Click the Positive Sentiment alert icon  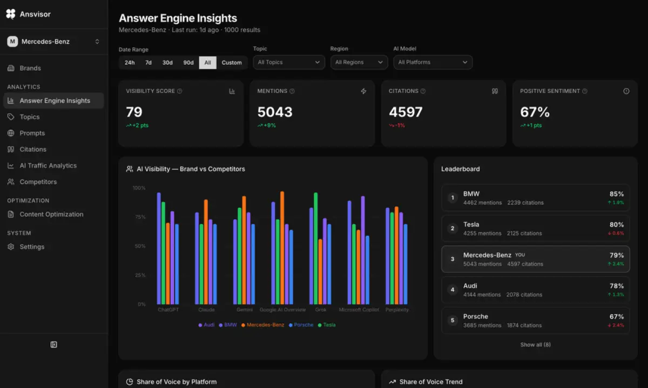(x=626, y=91)
